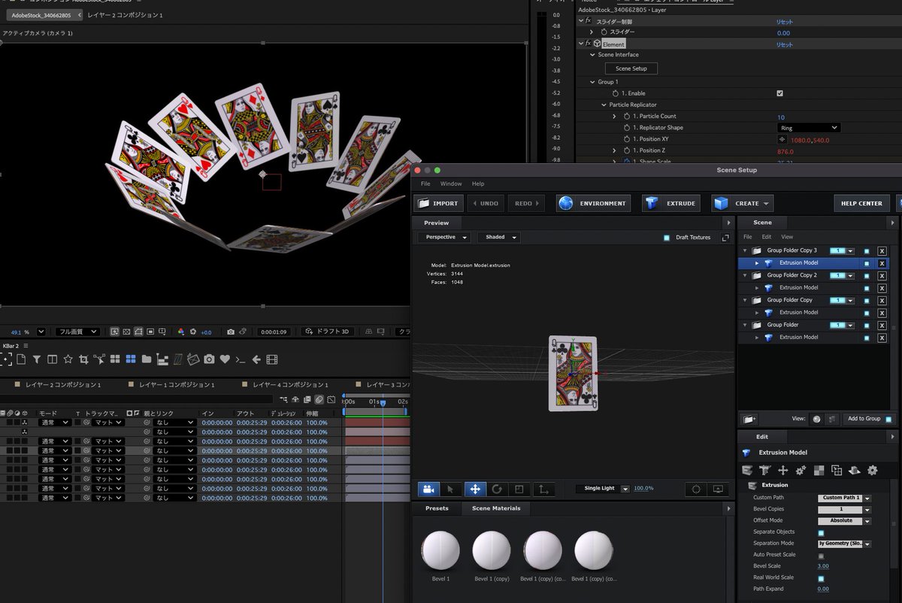Open the フル画質 resolution dropdown
This screenshot has height=603, width=902.
point(78,332)
